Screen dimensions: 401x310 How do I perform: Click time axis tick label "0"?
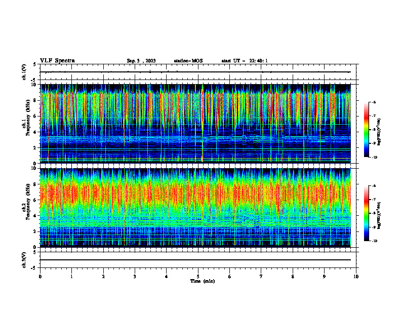[40, 277]
